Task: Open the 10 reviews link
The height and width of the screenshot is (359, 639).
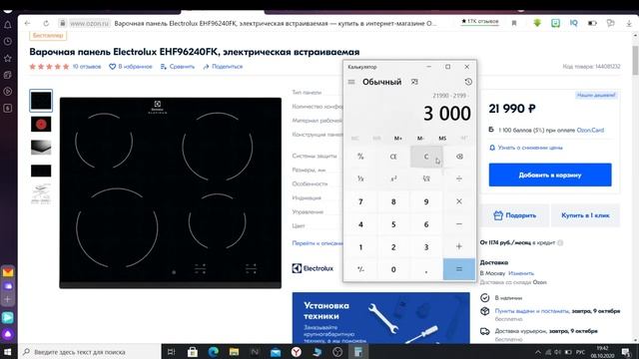Action: point(87,67)
